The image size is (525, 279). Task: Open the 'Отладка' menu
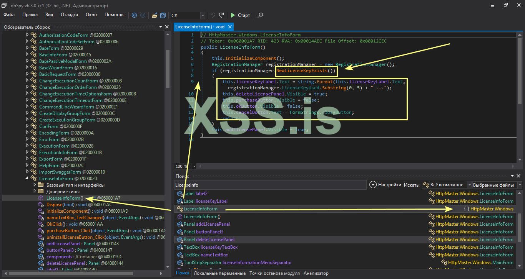(69, 15)
